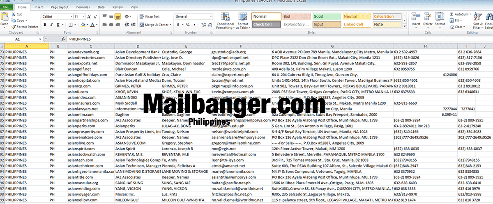Open Conditional Formatting menu
Screen dimensions: 493x204
[x=225, y=21]
